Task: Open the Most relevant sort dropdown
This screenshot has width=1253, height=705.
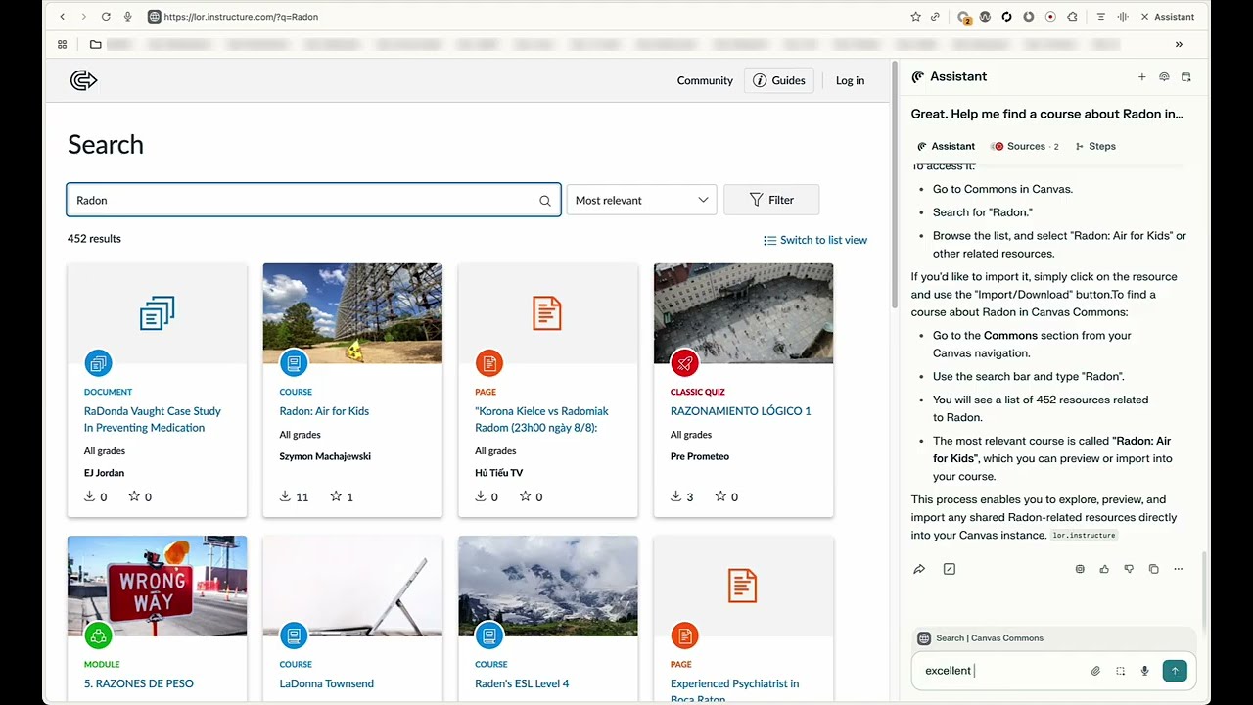Action: 641,200
